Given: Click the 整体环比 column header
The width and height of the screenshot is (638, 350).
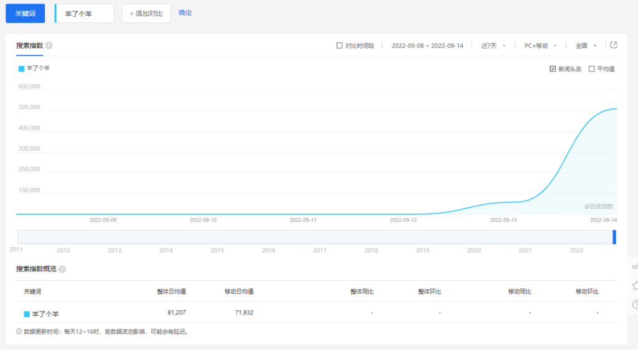Looking at the screenshot, I should pos(429,291).
